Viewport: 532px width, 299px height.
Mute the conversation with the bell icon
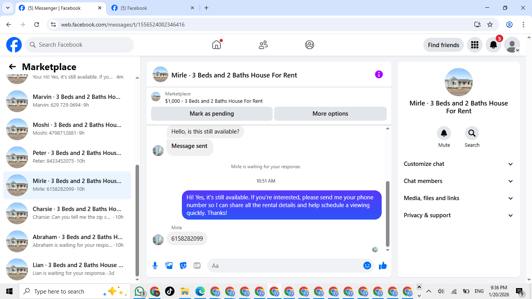(444, 133)
